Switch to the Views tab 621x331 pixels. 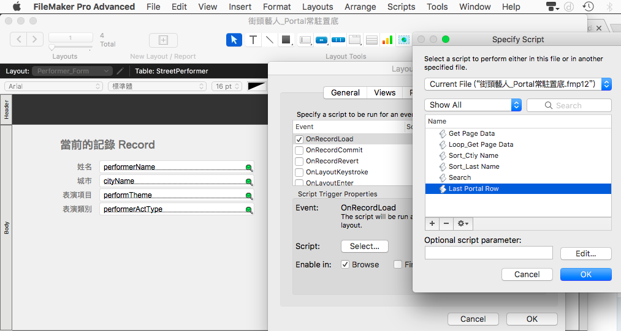384,92
